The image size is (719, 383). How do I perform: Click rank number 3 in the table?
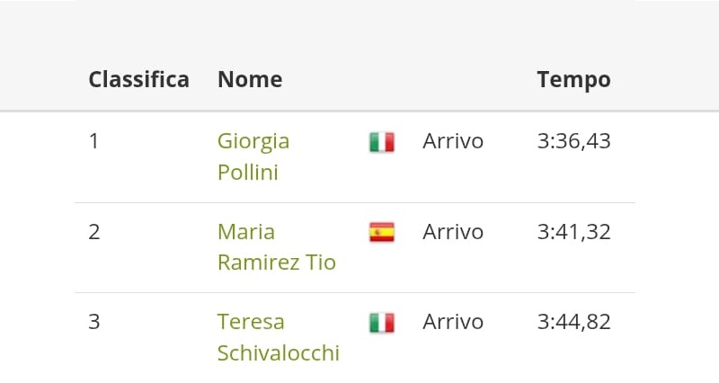pyautogui.click(x=94, y=322)
